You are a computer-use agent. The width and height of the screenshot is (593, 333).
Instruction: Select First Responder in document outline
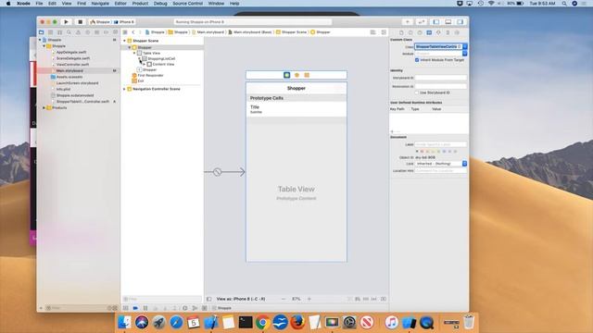pos(150,76)
